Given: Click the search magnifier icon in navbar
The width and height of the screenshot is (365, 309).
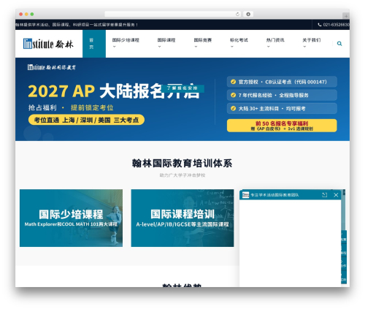Looking at the screenshot, I should click(x=339, y=44).
